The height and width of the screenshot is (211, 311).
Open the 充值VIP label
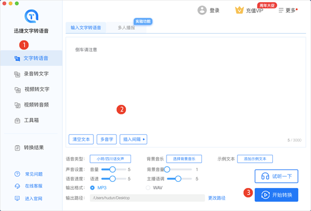pyautogui.click(x=254, y=11)
